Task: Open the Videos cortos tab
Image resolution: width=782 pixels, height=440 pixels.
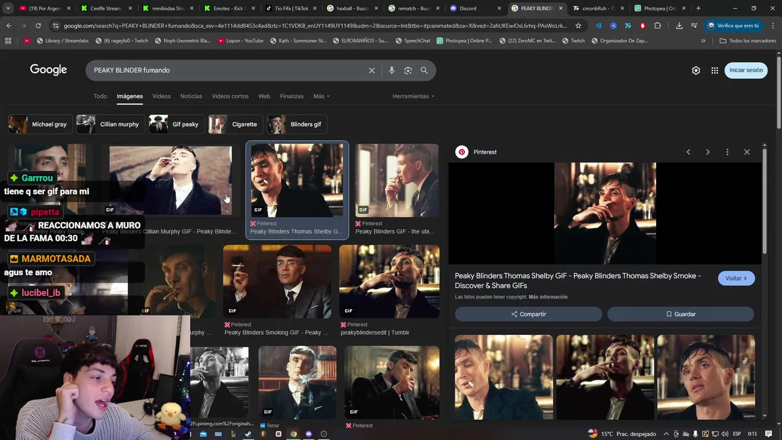Action: coord(230,96)
